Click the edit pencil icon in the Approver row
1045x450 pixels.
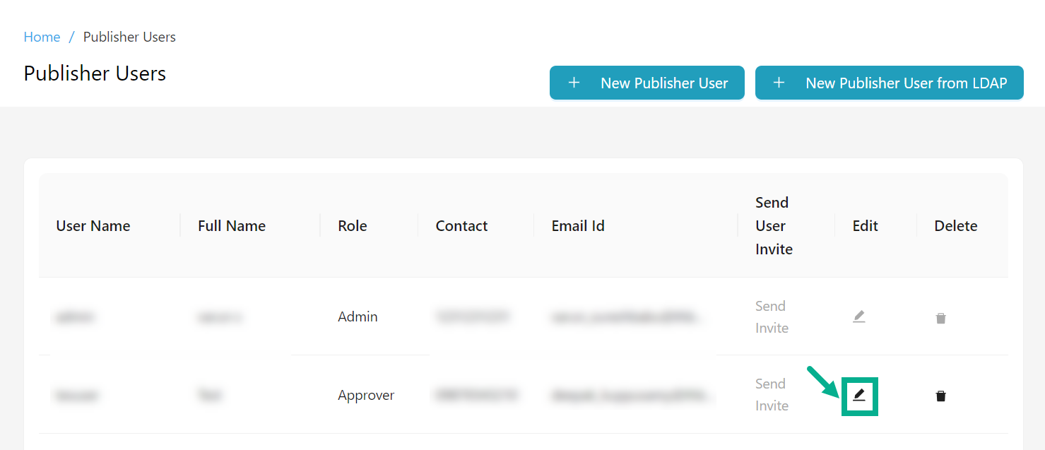click(859, 396)
